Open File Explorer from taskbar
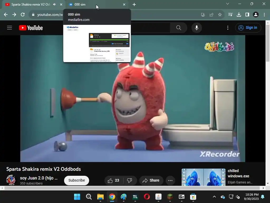Image resolution: width=270 pixels, height=203 pixels. [x=100, y=197]
